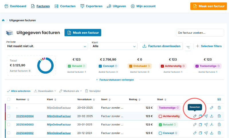The image size is (229, 138).
Task: Open Contacten in top navigation
Action: coord(65,6)
